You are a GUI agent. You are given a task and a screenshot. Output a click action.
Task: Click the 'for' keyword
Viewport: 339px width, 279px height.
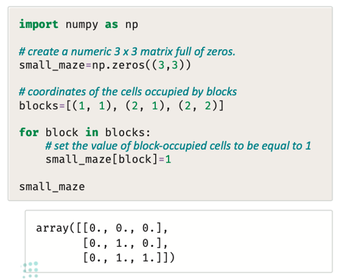point(29,132)
